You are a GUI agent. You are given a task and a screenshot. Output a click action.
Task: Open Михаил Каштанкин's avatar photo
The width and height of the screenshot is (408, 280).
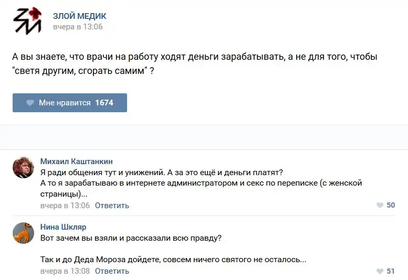[23, 167]
